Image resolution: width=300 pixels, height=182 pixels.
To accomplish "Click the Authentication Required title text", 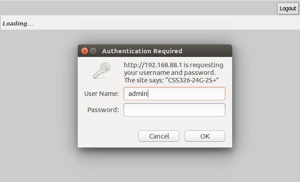I will [x=142, y=51].
